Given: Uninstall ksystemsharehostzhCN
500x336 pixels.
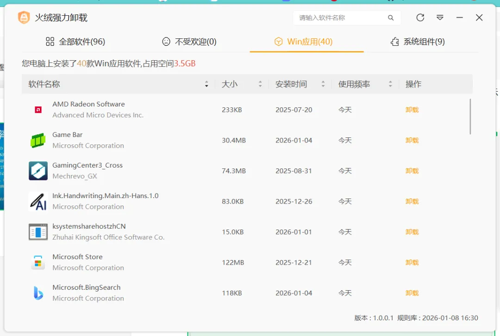Looking at the screenshot, I should tap(412, 232).
